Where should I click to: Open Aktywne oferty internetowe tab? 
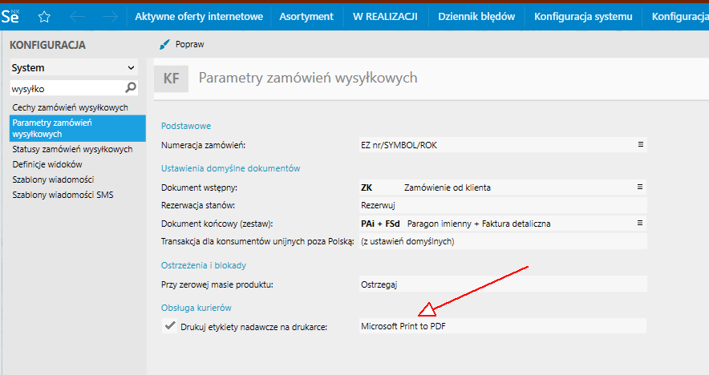point(200,17)
